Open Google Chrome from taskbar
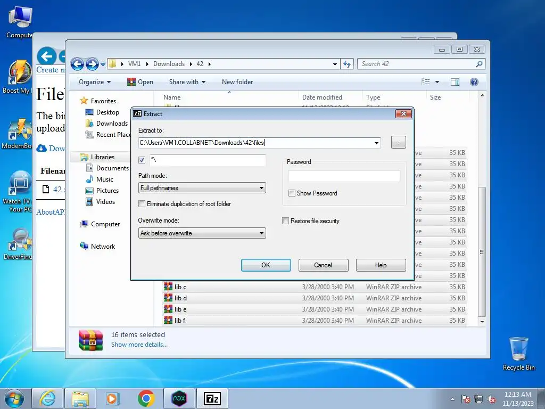The width and height of the screenshot is (545, 409). click(x=146, y=398)
